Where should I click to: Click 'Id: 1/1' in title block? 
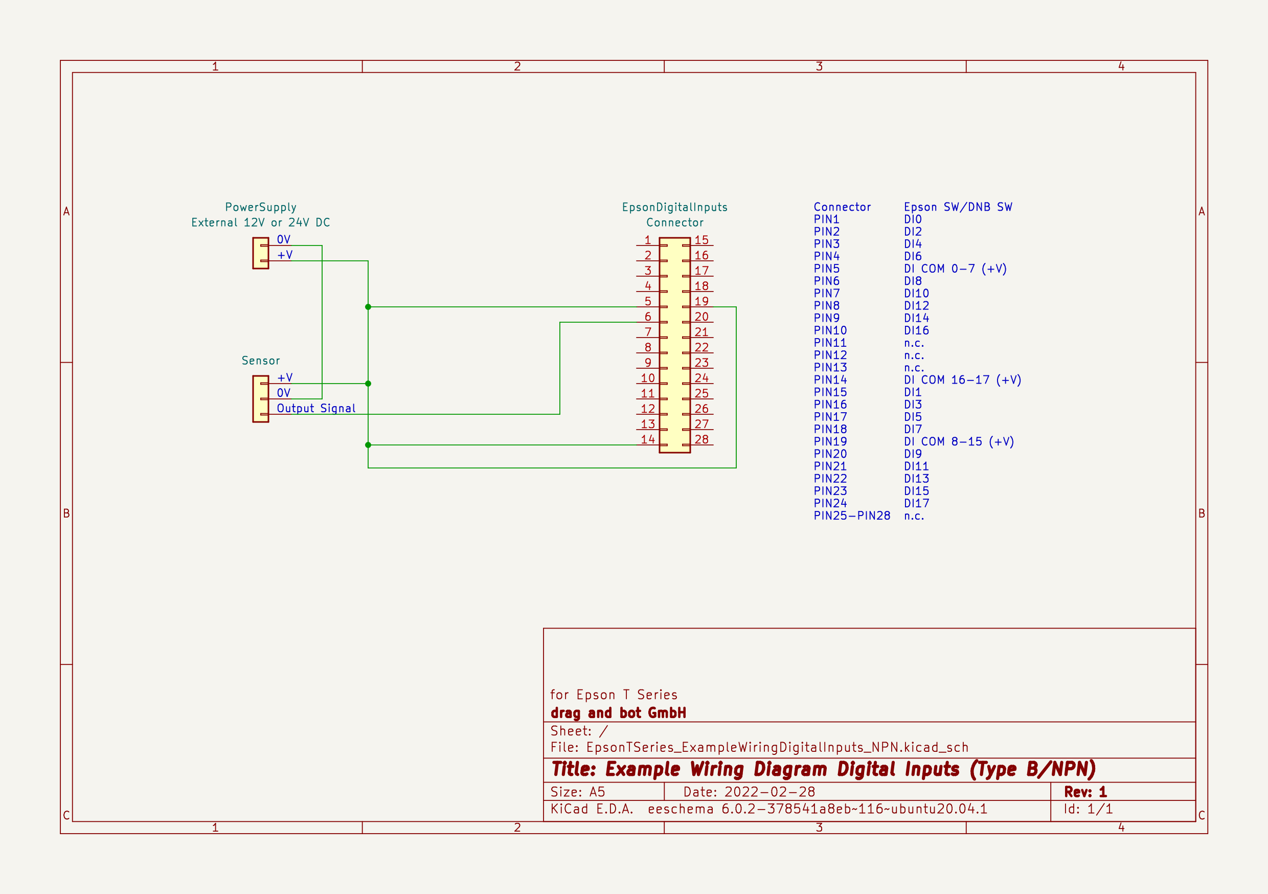coord(1089,809)
